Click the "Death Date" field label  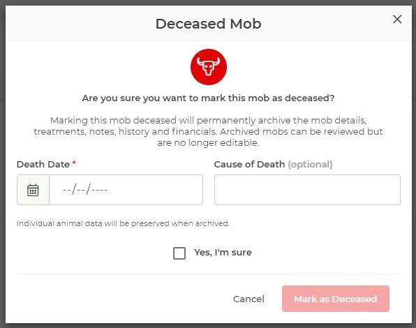tap(43, 165)
